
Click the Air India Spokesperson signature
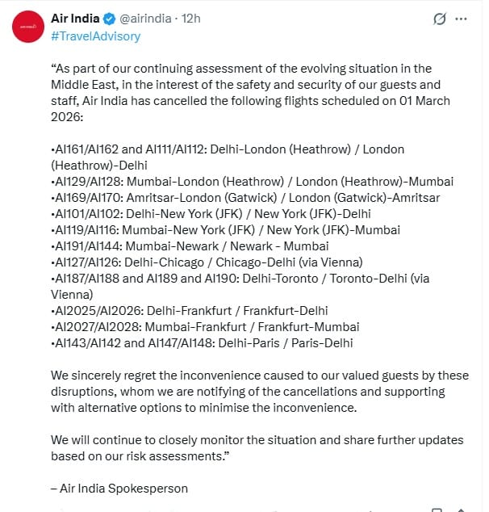tap(118, 488)
